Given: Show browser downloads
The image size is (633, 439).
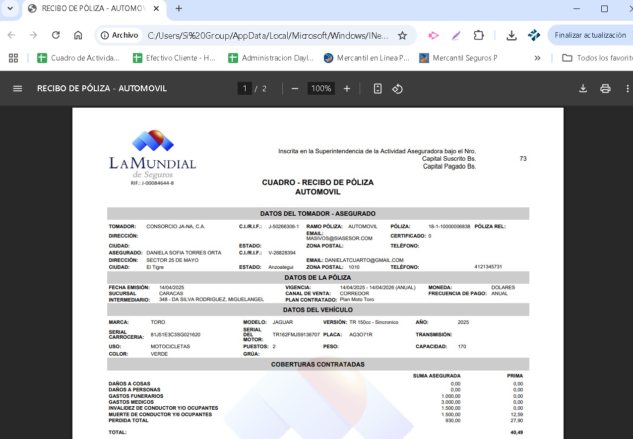Looking at the screenshot, I should (511, 35).
